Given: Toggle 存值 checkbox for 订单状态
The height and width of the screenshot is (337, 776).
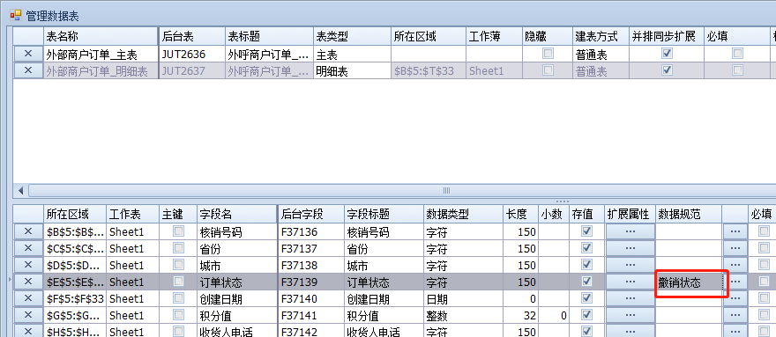Looking at the screenshot, I should (x=587, y=282).
